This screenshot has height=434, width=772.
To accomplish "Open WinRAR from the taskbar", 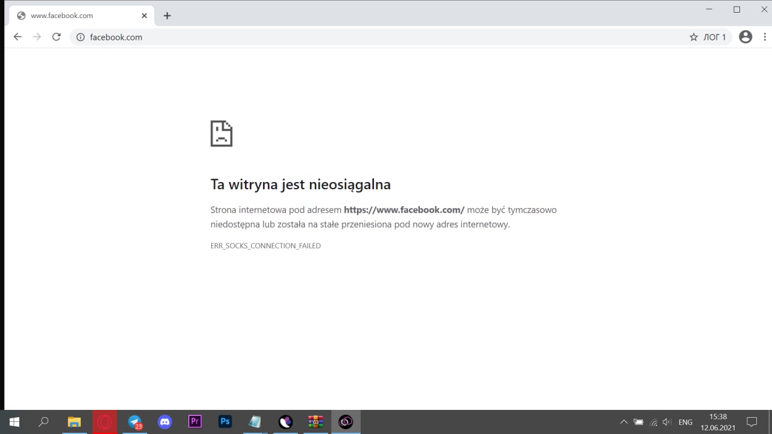I will (x=315, y=422).
